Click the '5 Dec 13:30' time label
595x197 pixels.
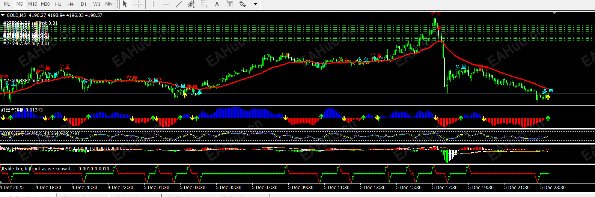[373, 188]
